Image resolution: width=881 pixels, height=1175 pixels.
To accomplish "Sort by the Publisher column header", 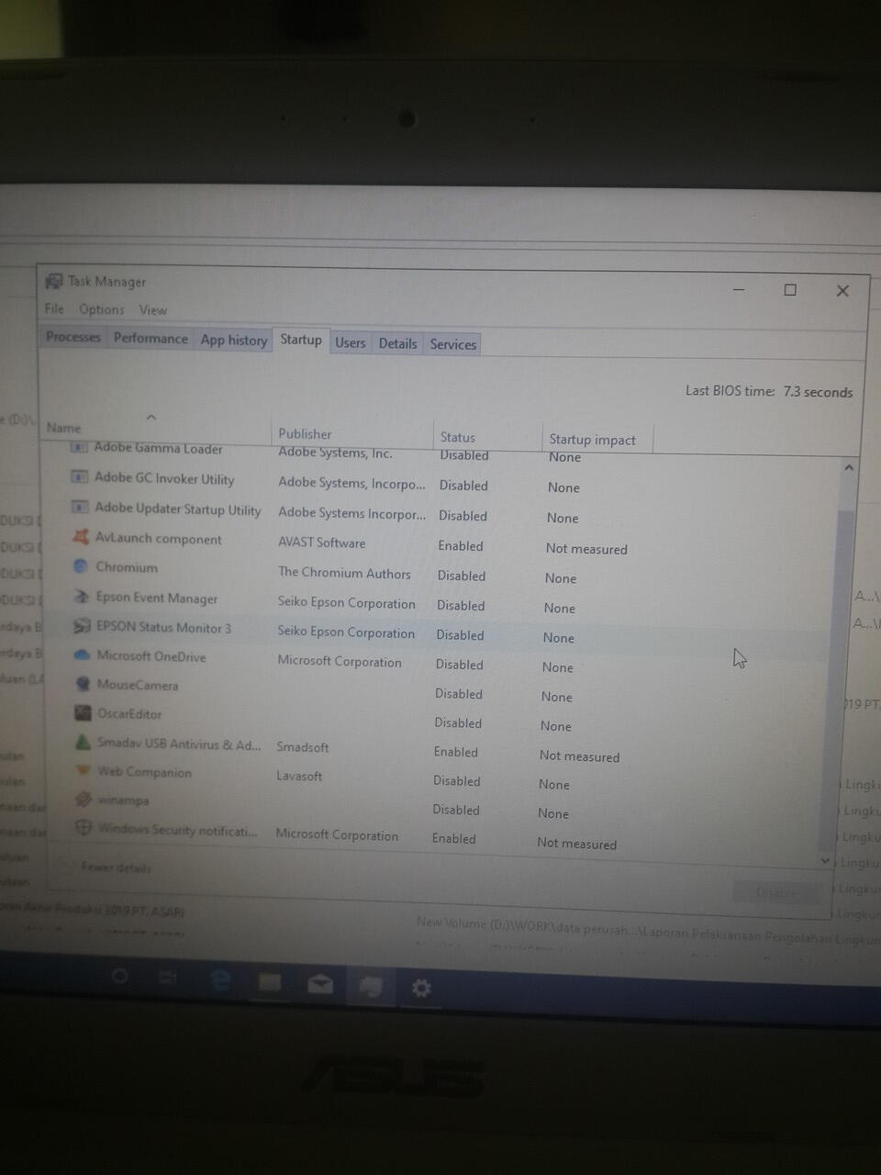I will [305, 433].
